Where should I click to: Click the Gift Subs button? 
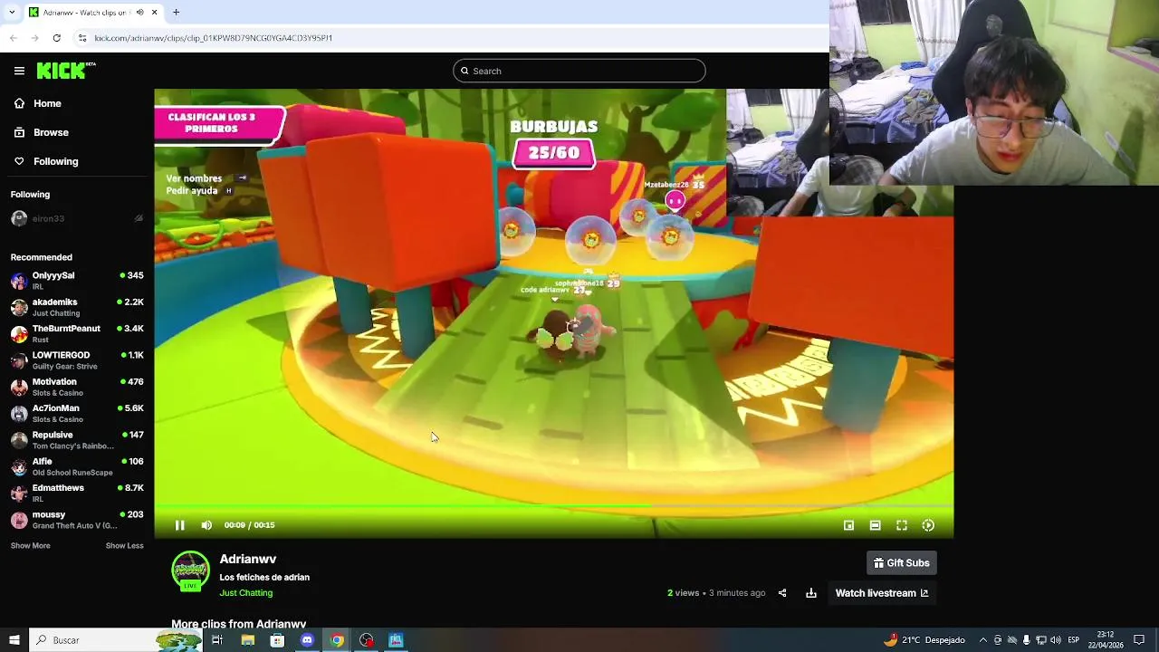point(901,563)
